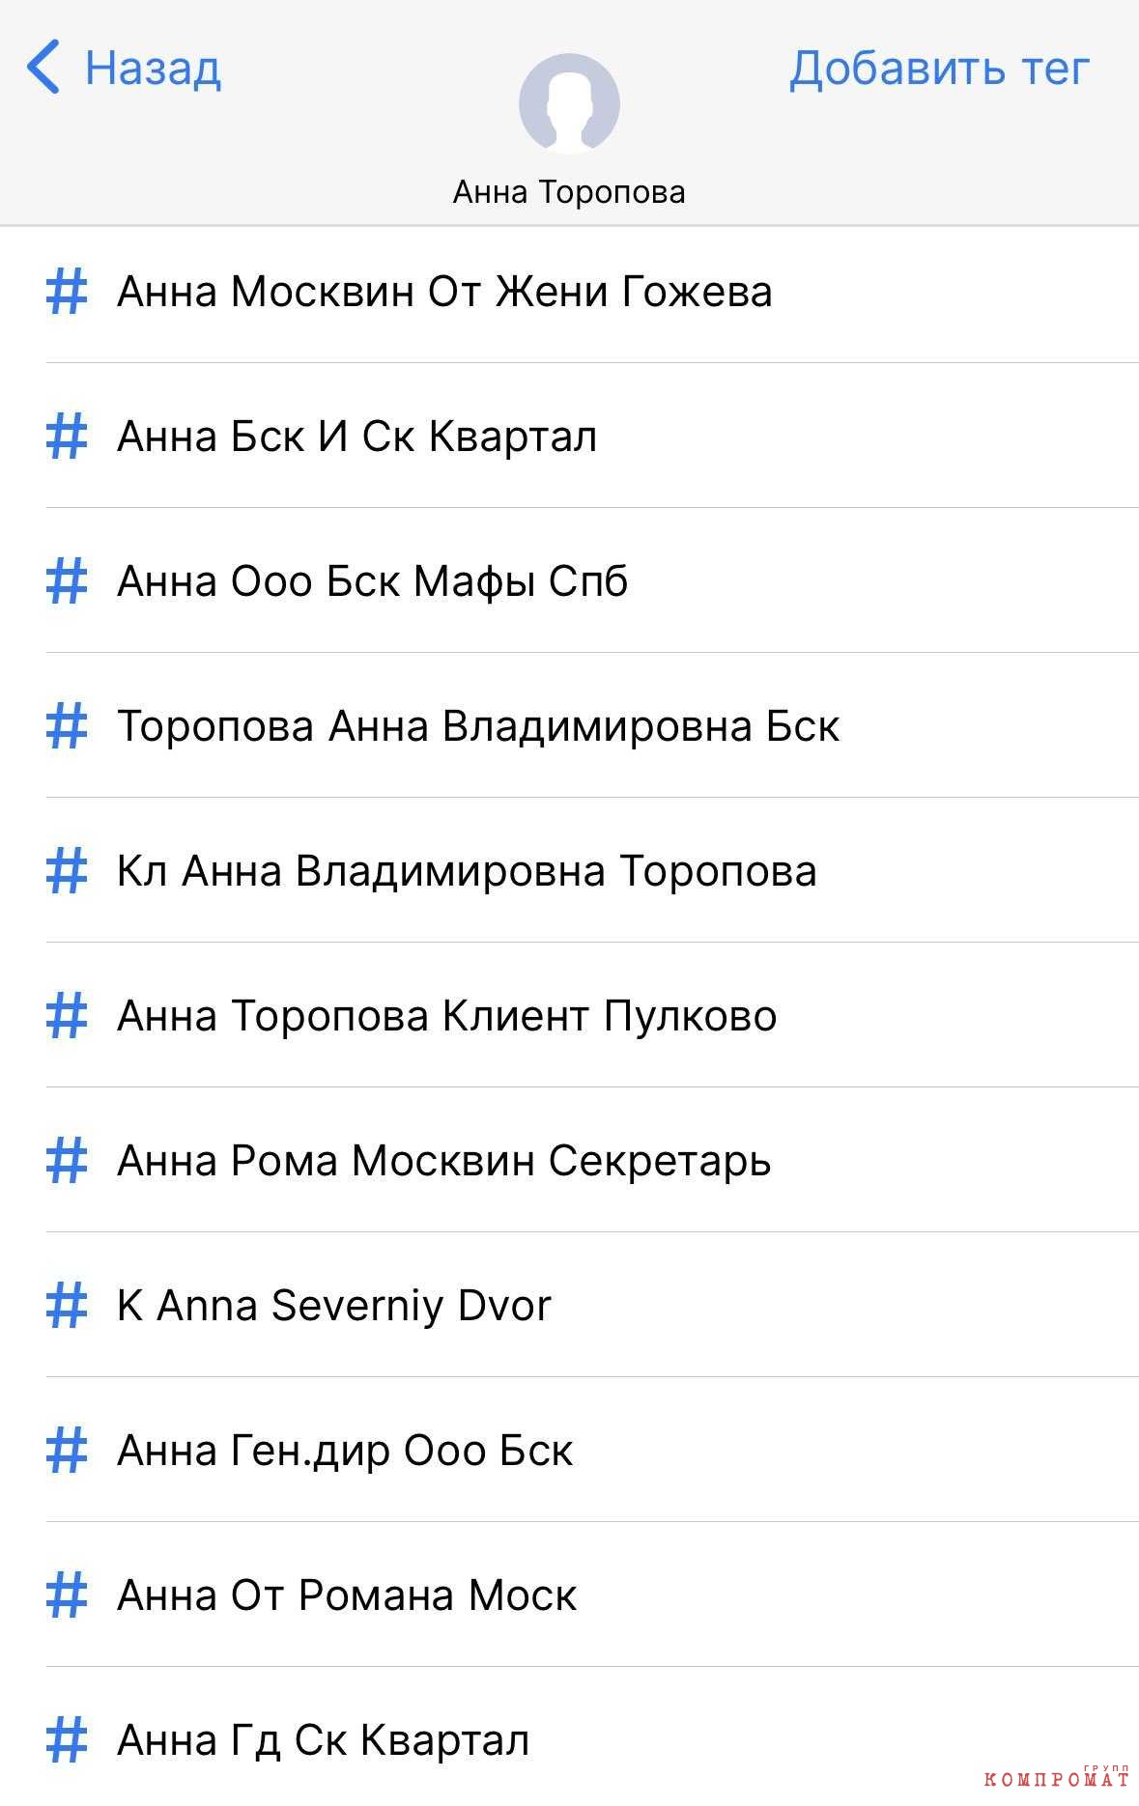Tap hash icon beside Кл Анна Владимировна Торопова
Image resolution: width=1139 pixels, height=1806 pixels.
click(67, 870)
